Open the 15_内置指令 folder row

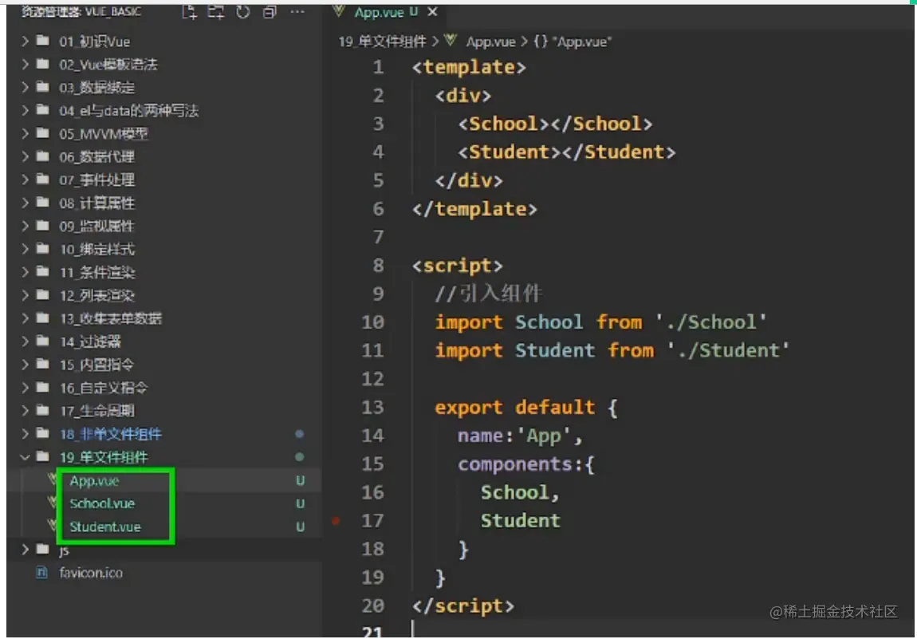(x=164, y=365)
